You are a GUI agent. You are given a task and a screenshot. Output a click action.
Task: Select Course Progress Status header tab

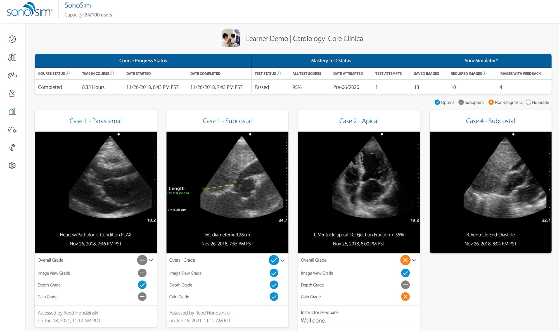click(x=143, y=60)
